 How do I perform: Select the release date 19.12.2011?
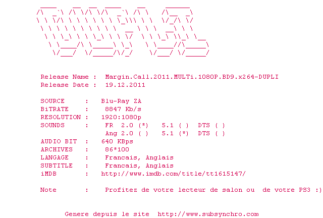(x=125, y=85)
